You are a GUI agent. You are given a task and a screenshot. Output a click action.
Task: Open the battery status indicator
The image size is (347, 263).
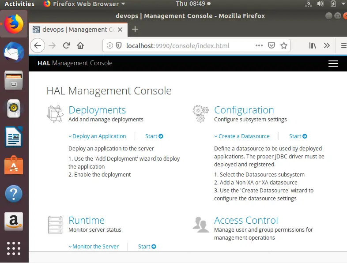click(x=333, y=4)
